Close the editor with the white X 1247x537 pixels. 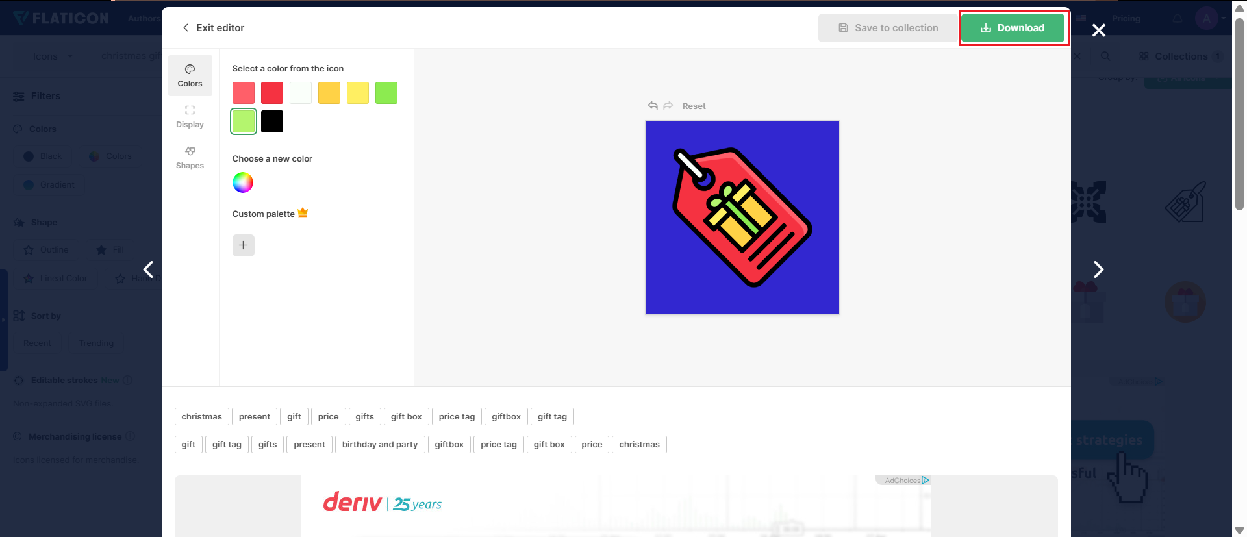(1099, 31)
